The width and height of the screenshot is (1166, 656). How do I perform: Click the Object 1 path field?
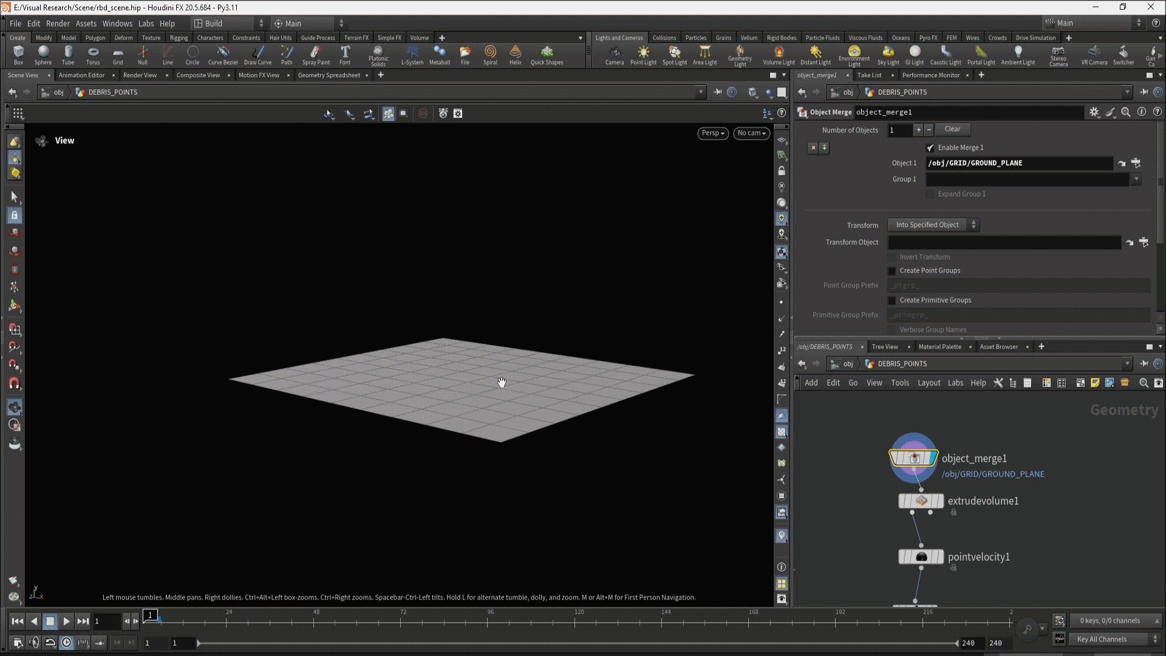coord(1019,163)
